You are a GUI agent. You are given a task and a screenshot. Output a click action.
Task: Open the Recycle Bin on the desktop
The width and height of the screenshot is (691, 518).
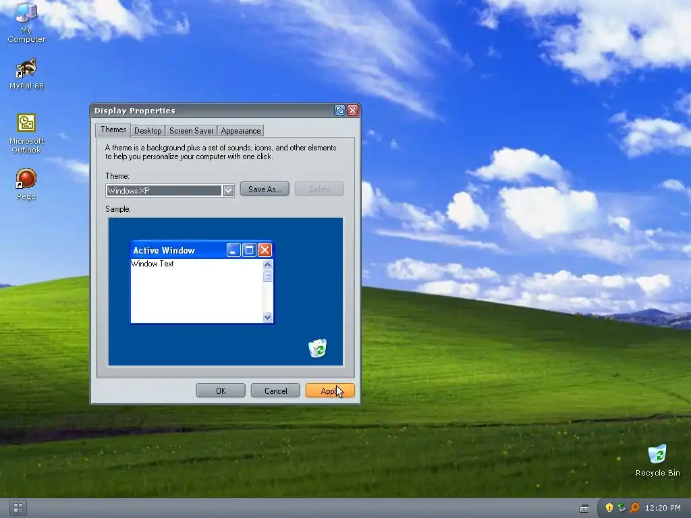coord(657,460)
